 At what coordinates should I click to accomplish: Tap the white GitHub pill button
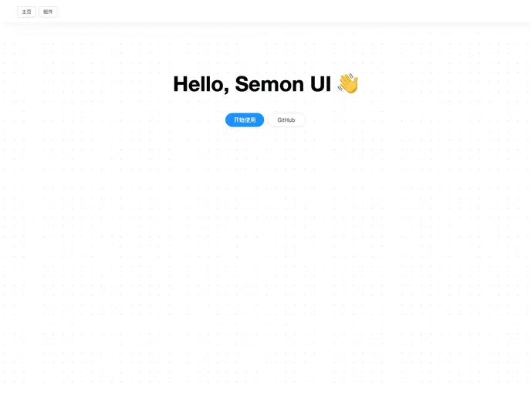coord(286,120)
